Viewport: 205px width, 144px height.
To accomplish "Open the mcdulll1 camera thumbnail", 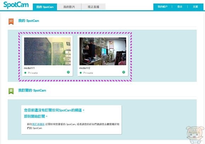I will [x=47, y=51].
